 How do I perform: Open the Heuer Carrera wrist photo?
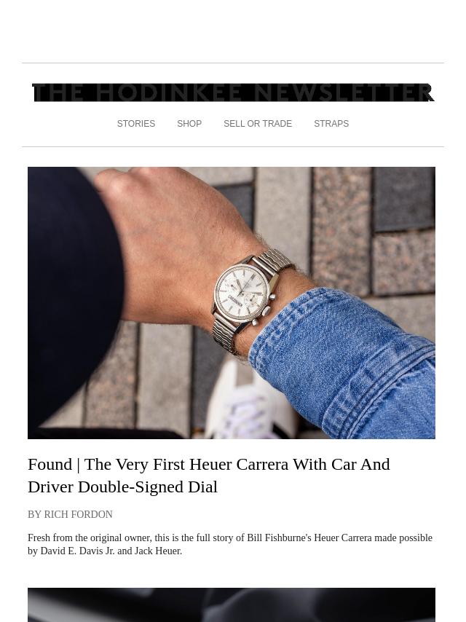232,303
